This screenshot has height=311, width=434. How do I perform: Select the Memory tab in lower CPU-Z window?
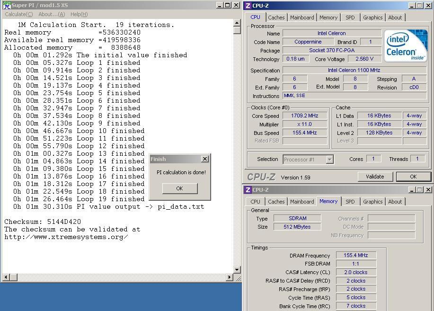[328, 201]
